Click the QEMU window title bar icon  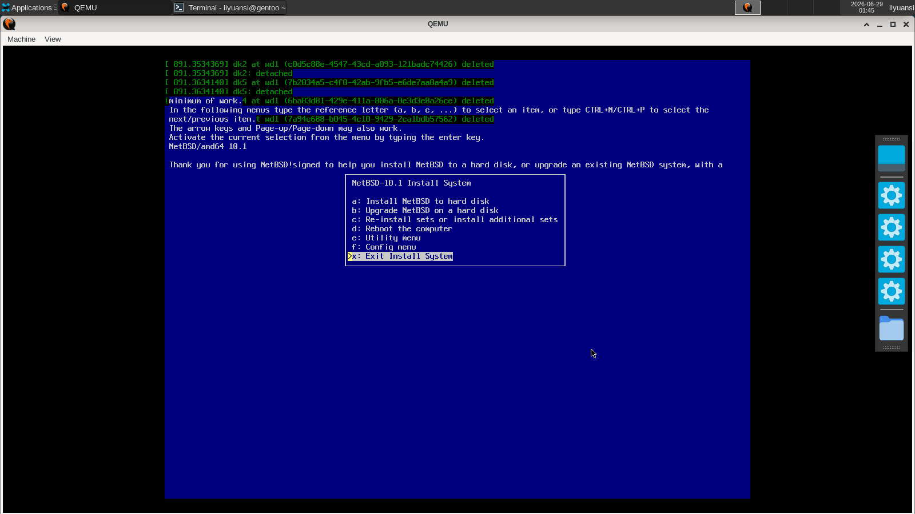click(x=9, y=24)
